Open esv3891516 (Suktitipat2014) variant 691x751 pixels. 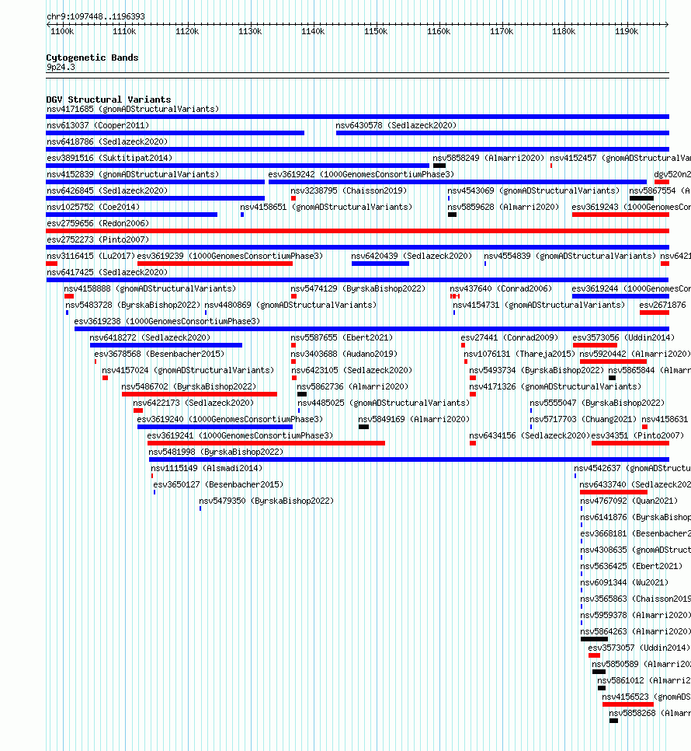109,158
